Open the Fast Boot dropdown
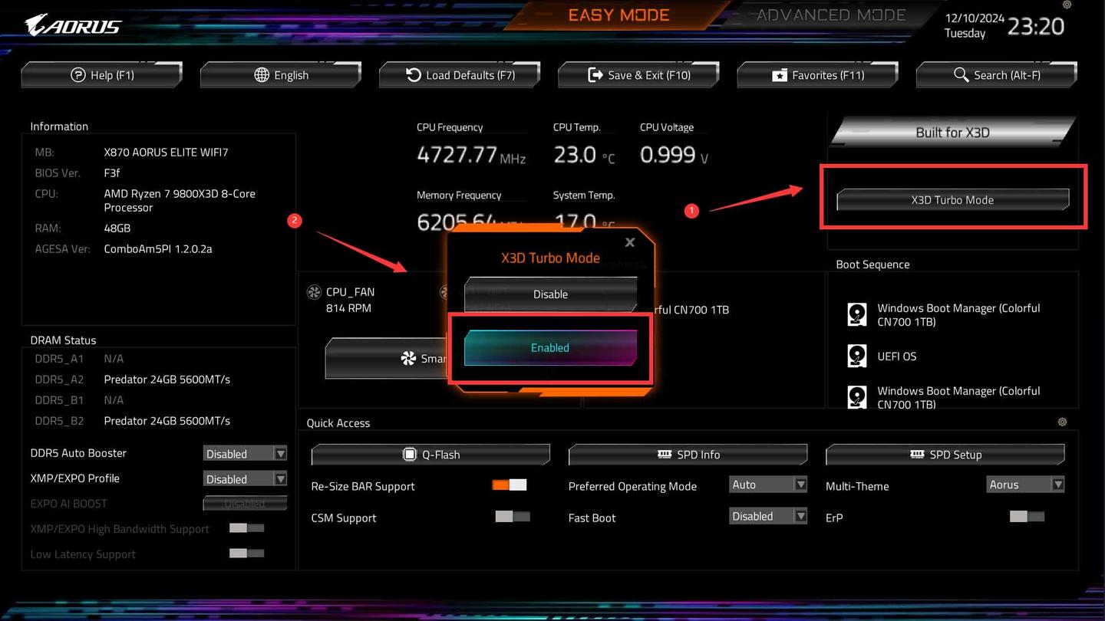 [767, 515]
